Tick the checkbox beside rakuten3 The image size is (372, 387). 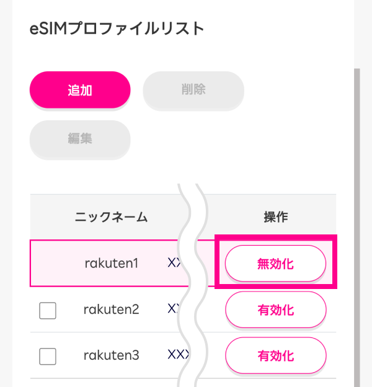[48, 356]
